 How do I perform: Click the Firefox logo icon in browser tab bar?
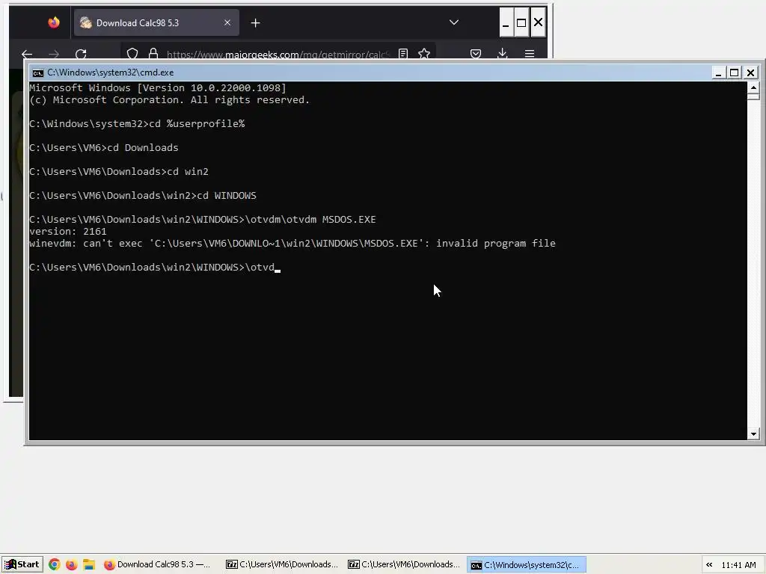click(x=54, y=22)
